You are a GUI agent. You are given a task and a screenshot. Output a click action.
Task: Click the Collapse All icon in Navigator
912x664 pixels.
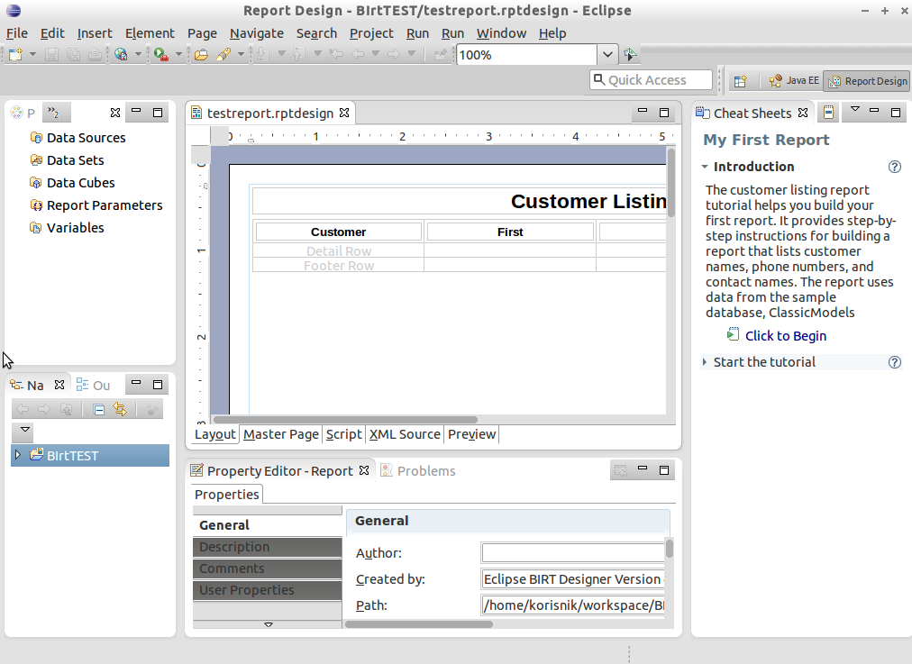[x=99, y=410]
